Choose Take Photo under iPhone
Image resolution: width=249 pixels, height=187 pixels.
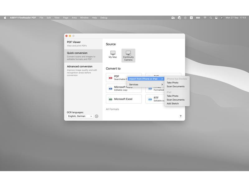tap(172, 83)
